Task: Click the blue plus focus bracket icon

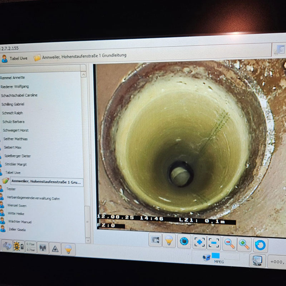Action: (x=199, y=242)
